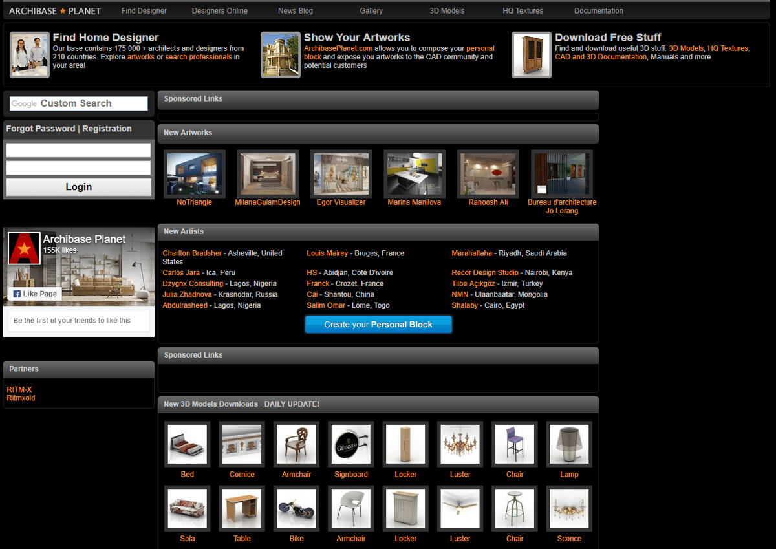Open Recor Design Studio artist link

pyautogui.click(x=485, y=273)
